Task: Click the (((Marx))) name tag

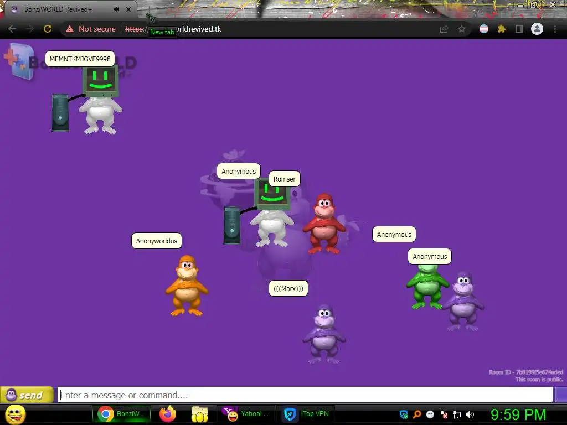Action: click(288, 288)
